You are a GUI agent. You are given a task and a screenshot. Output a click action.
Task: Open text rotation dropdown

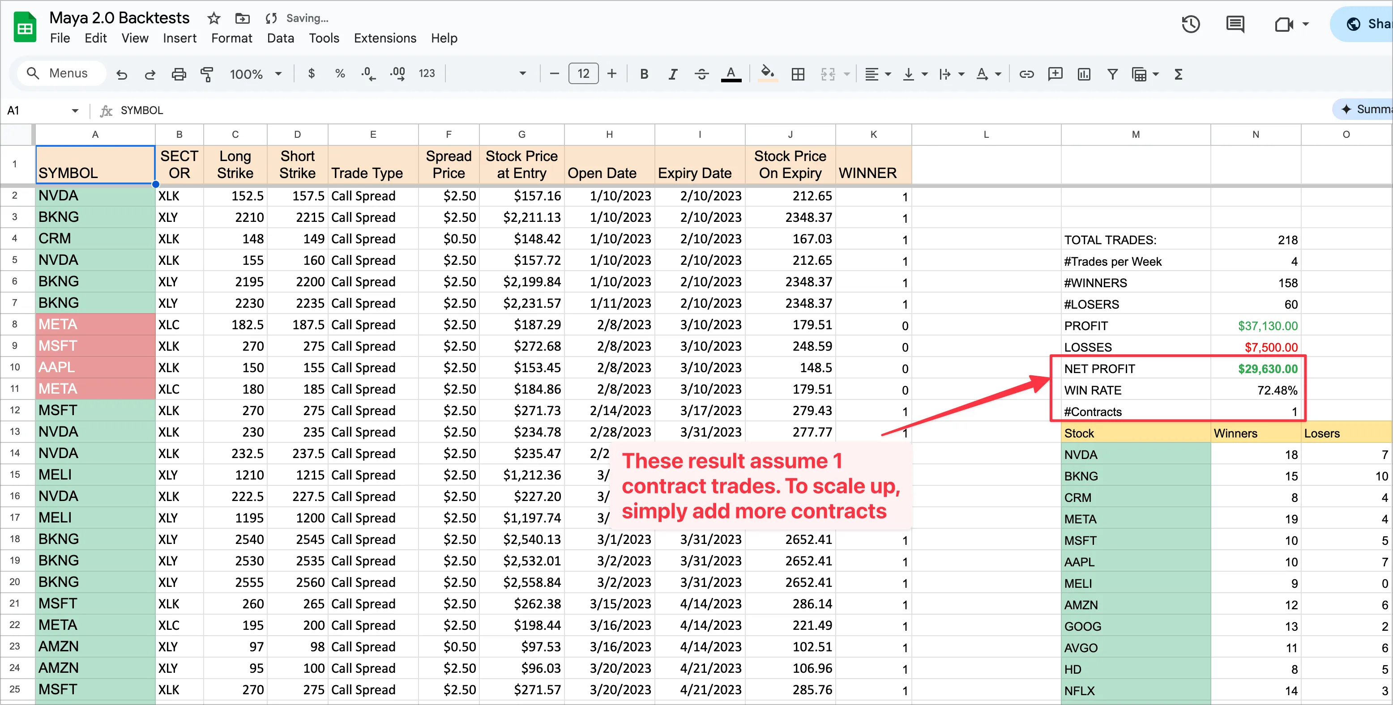tap(988, 74)
